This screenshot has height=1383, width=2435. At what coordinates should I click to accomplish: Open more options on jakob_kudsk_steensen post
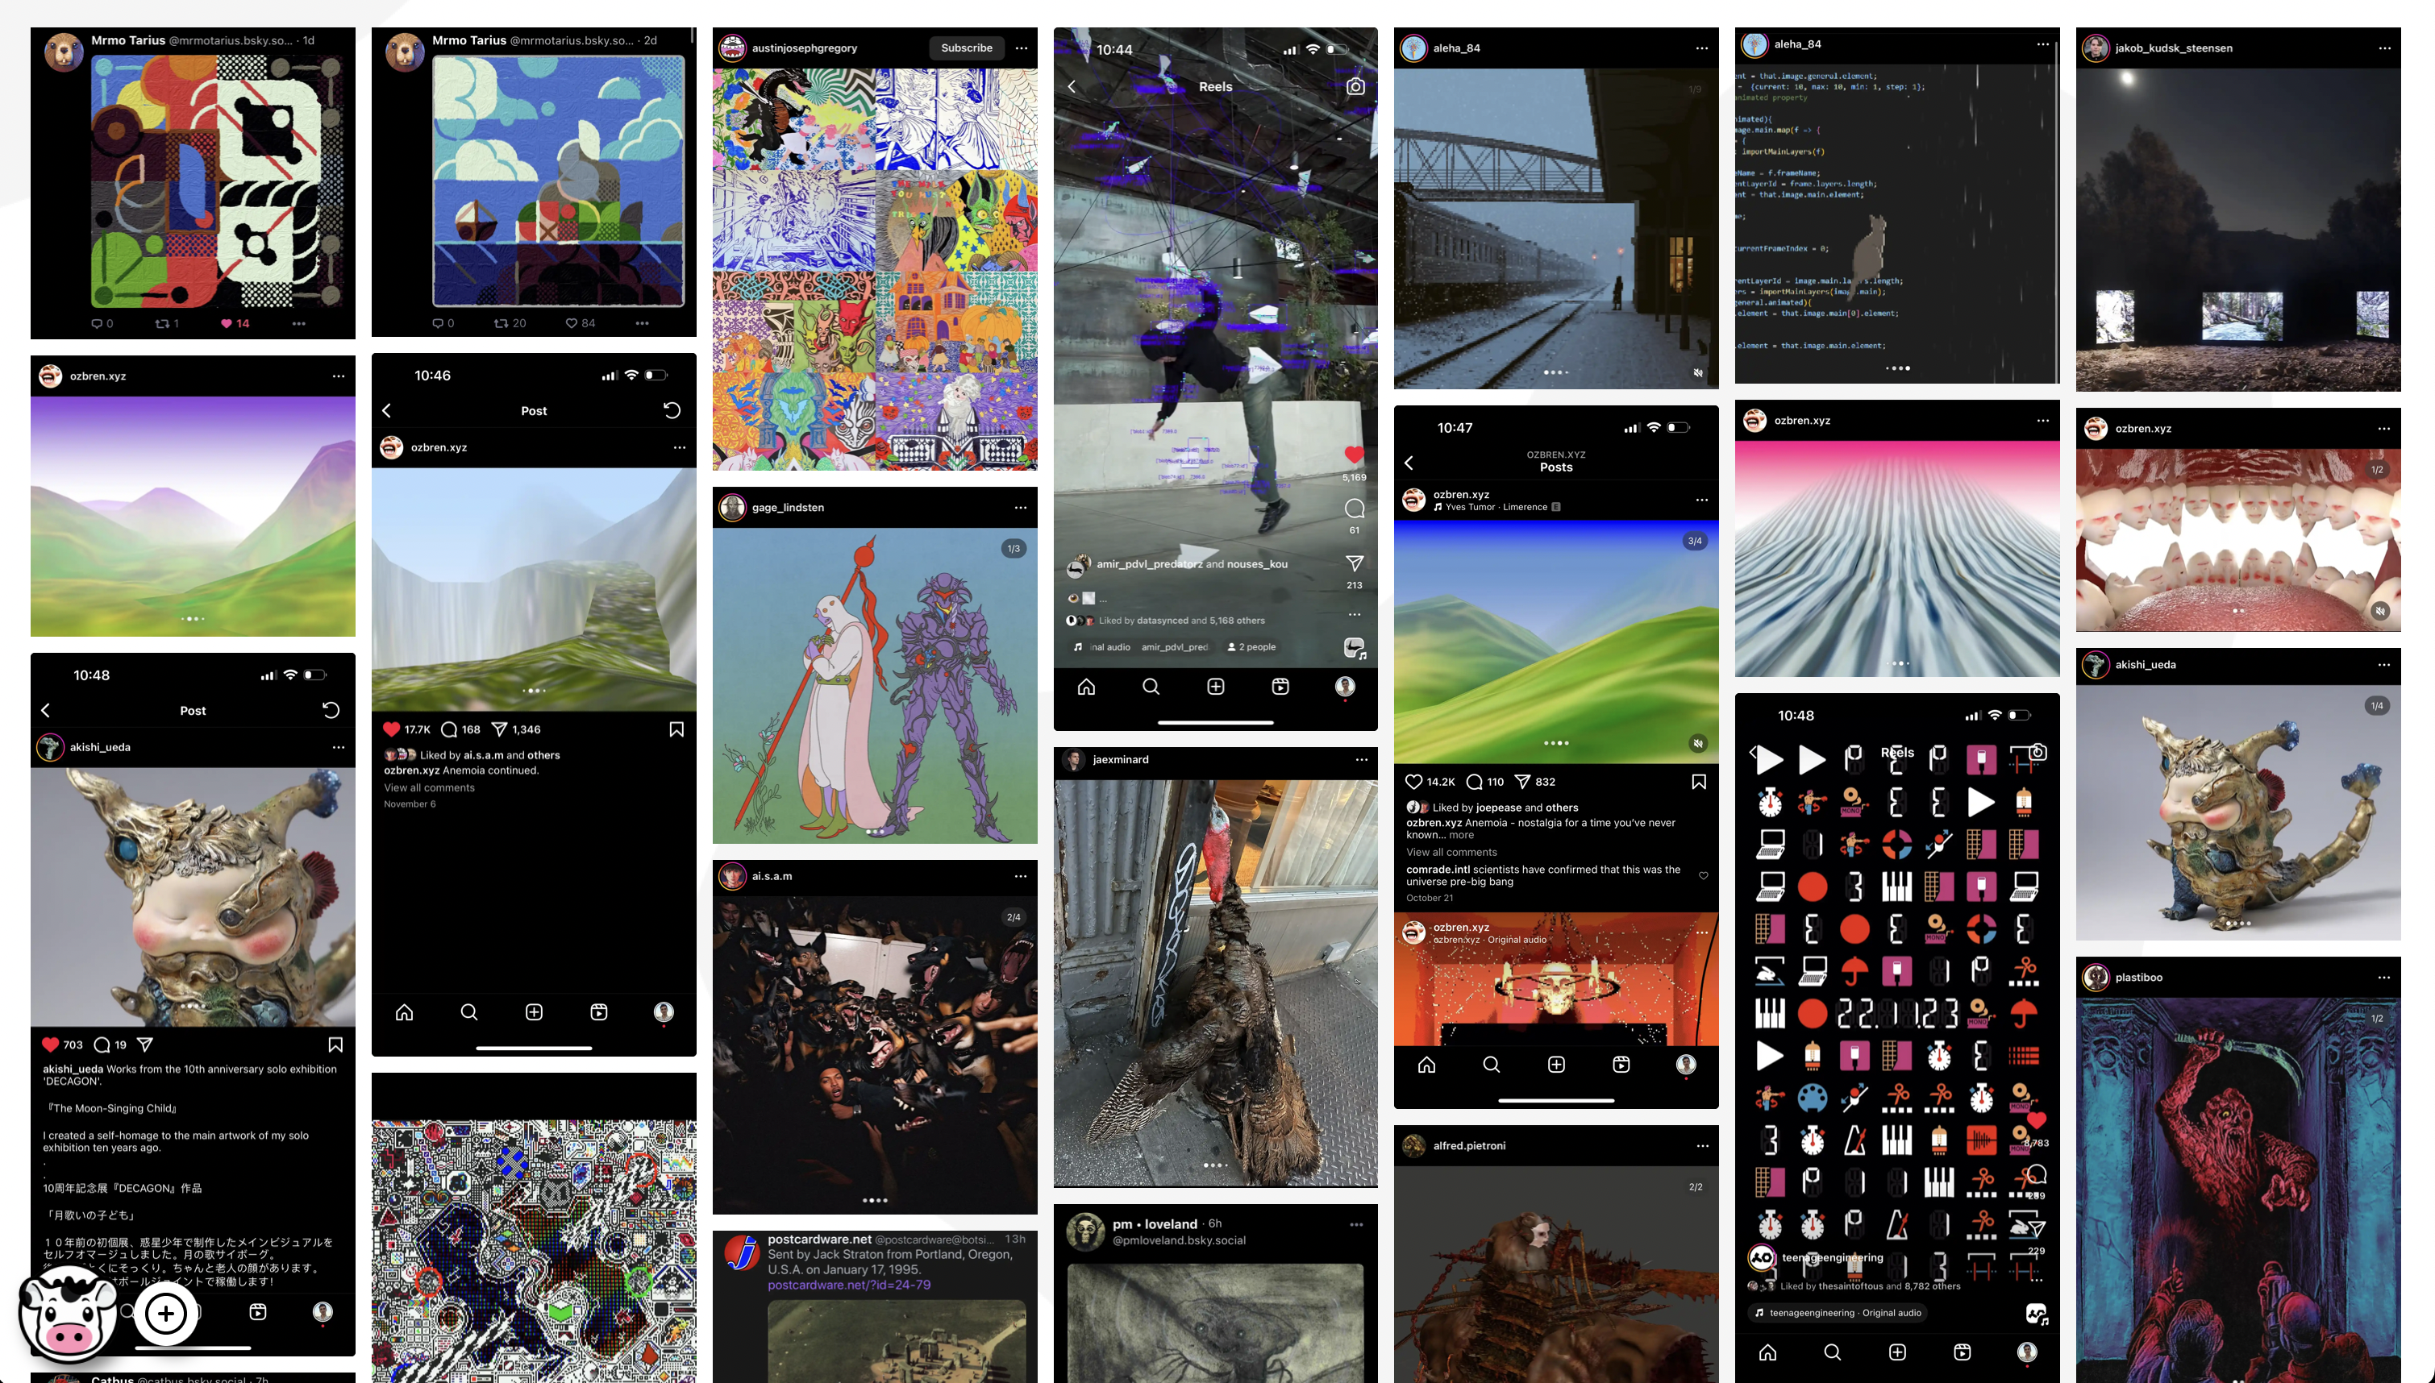(2385, 48)
